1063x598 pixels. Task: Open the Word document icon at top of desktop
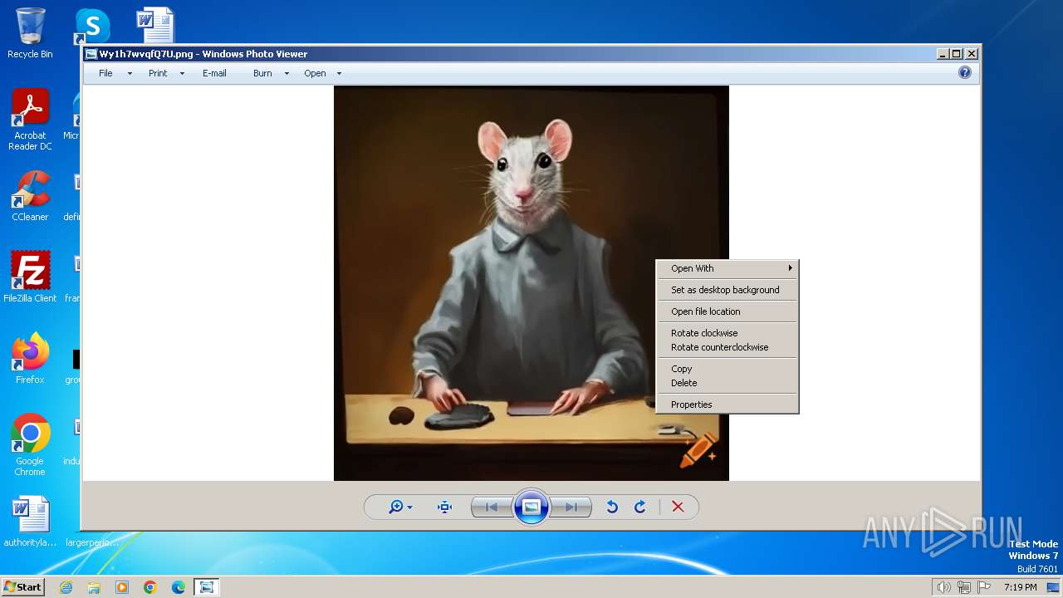point(155,25)
